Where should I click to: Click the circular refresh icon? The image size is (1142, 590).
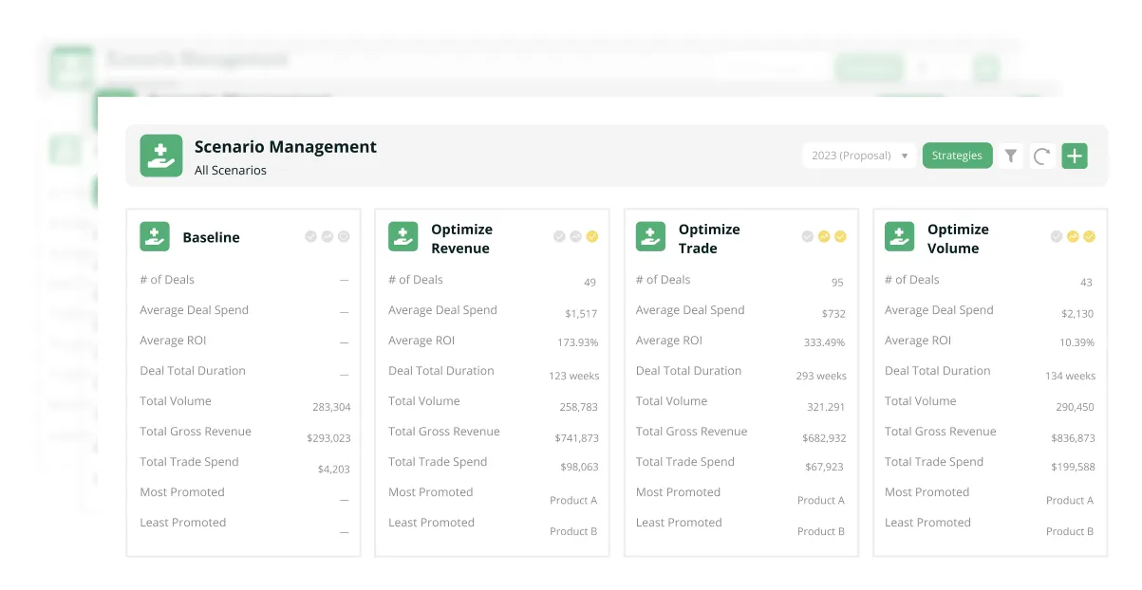point(1042,157)
